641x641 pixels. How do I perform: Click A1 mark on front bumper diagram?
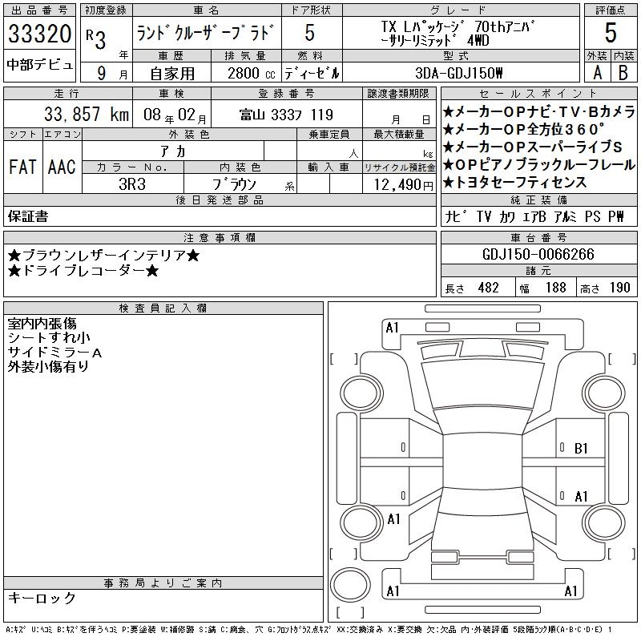pyautogui.click(x=392, y=328)
